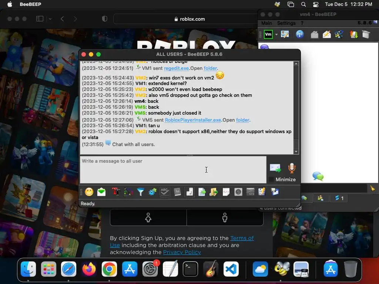The width and height of the screenshot is (379, 284).
Task: Open BeeBEEP menu in the menu bar
Action: pyautogui.click(x=30, y=4)
